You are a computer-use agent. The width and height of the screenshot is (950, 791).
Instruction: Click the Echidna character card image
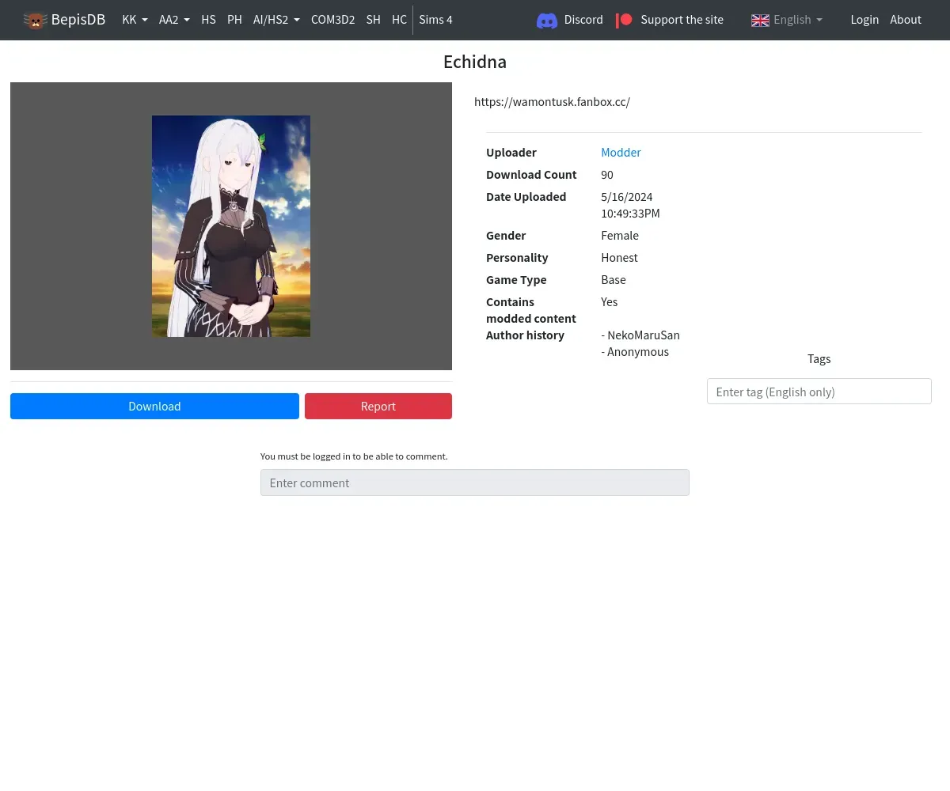pyautogui.click(x=231, y=226)
